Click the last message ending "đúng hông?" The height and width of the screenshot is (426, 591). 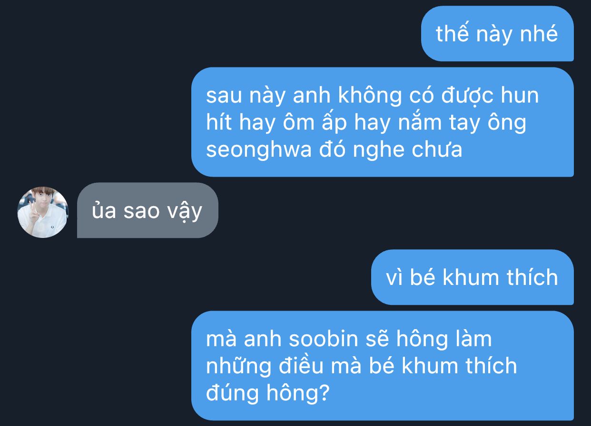(383, 366)
